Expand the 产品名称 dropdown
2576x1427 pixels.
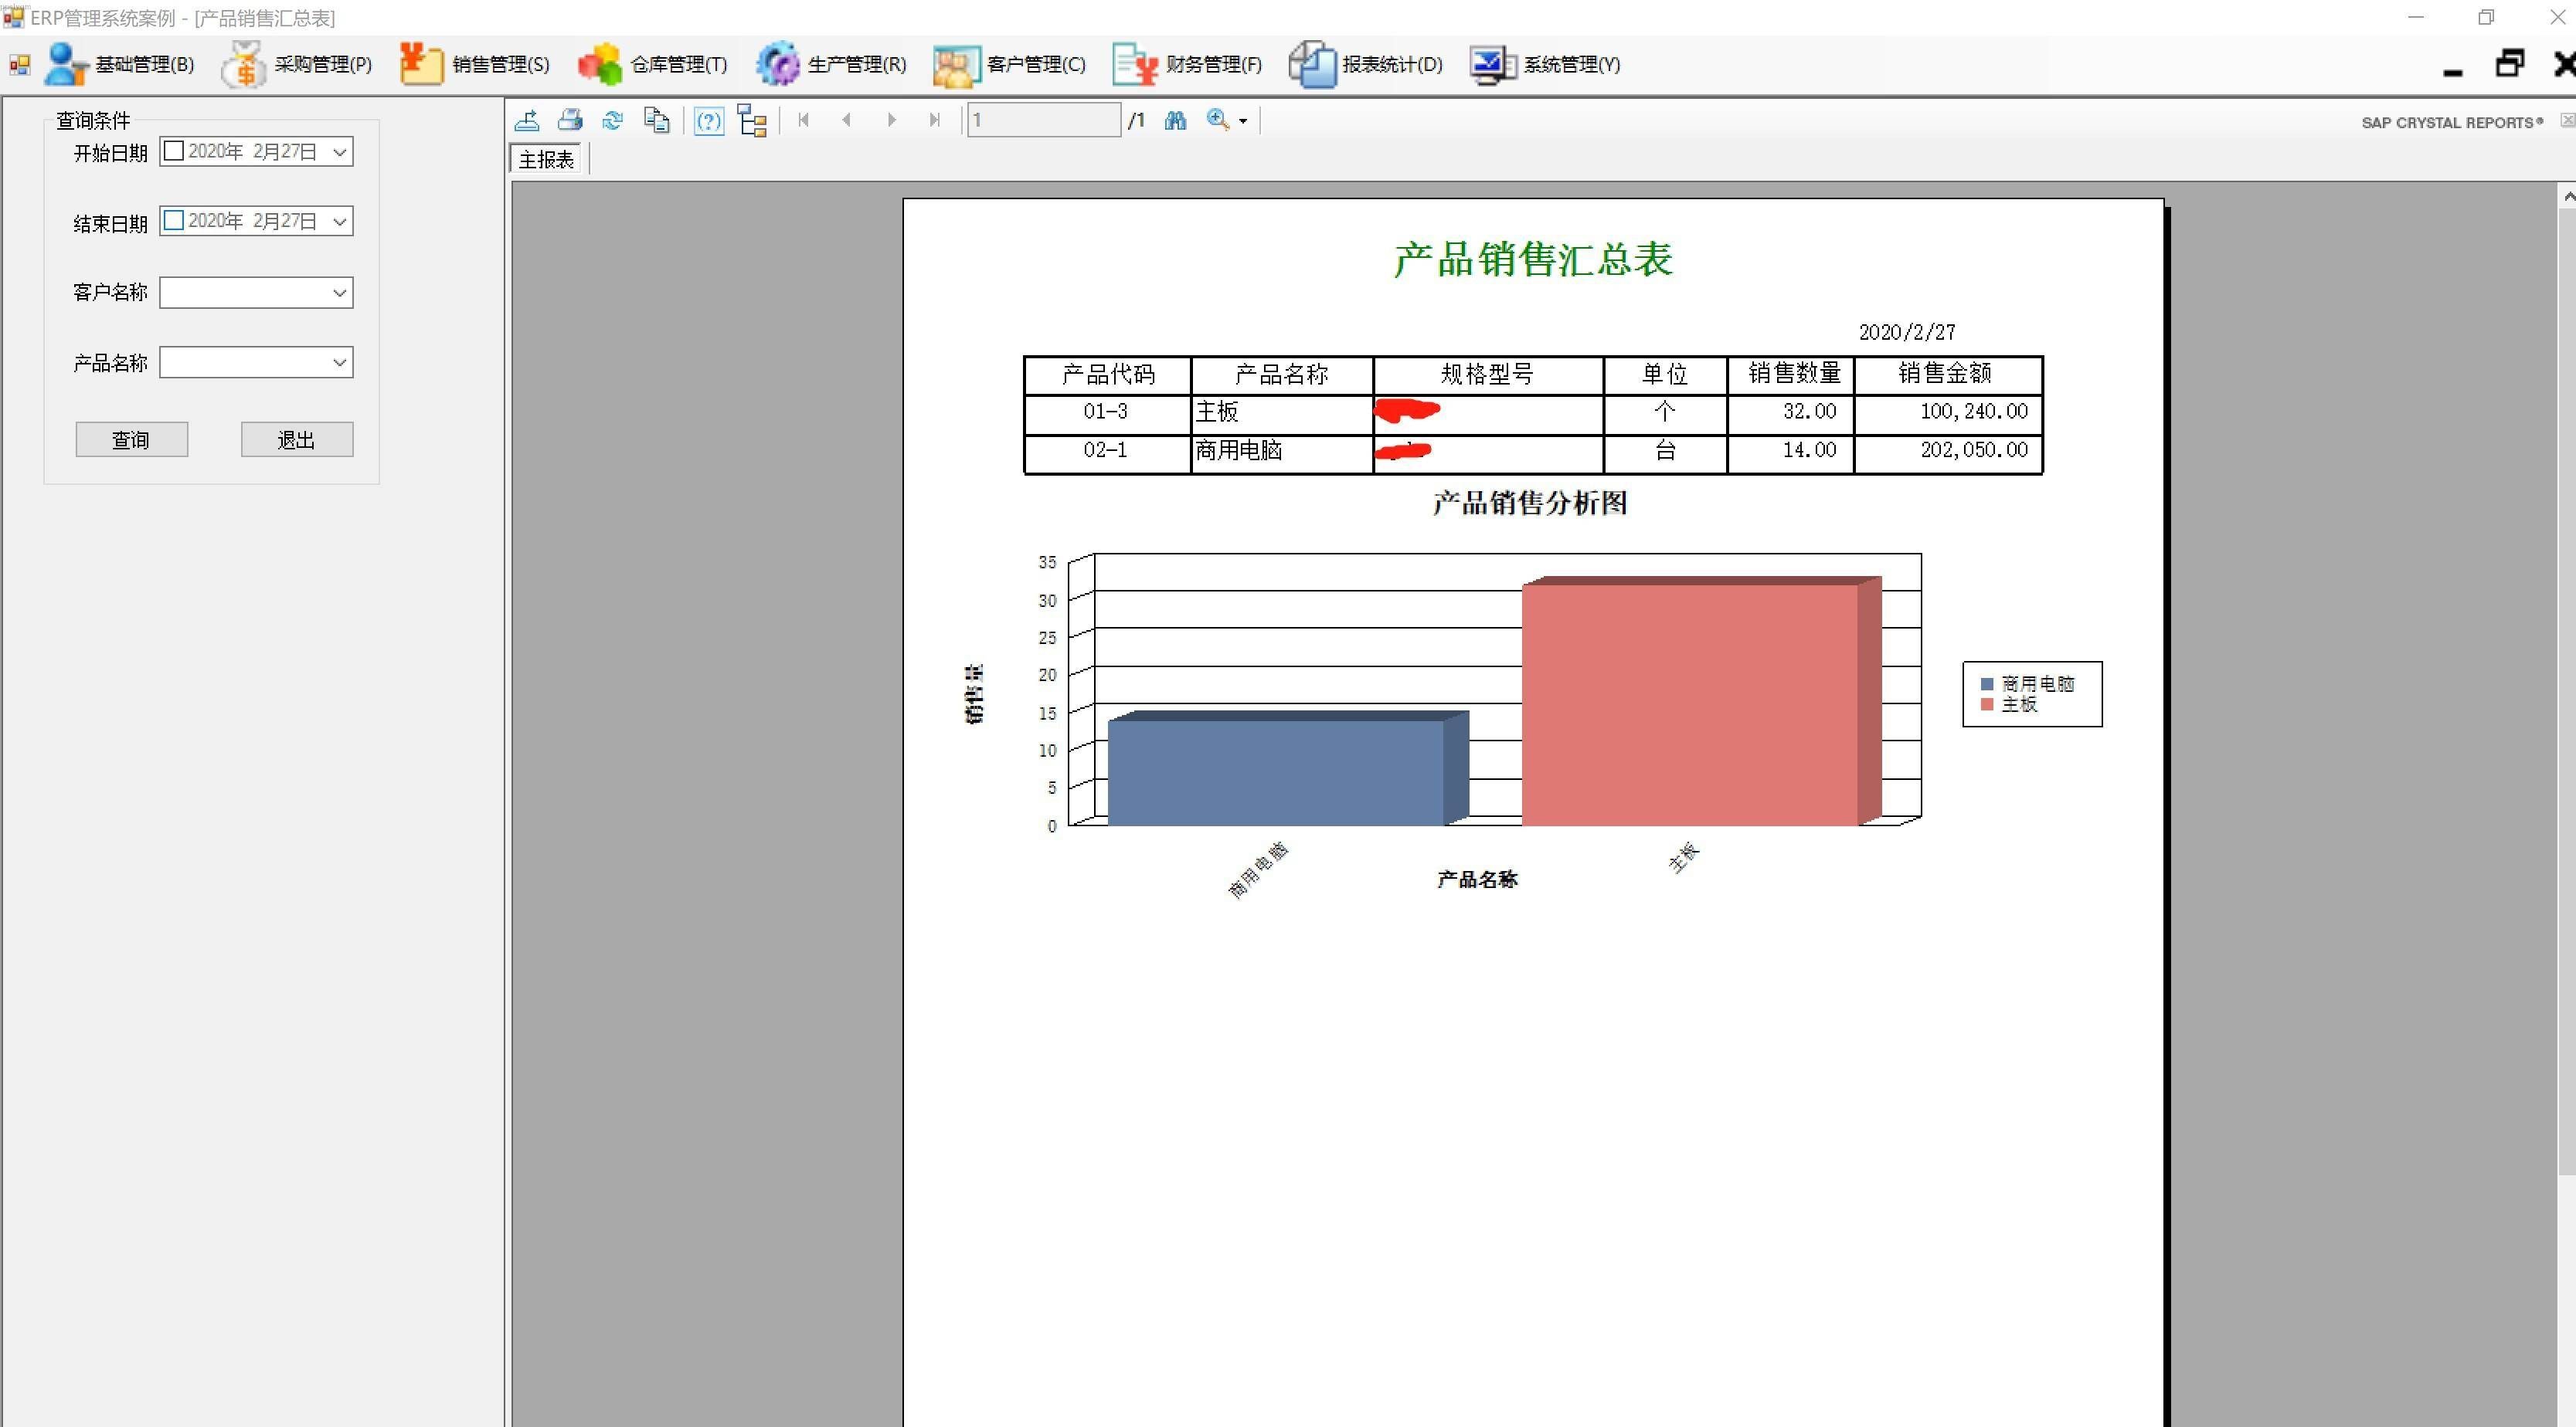340,363
